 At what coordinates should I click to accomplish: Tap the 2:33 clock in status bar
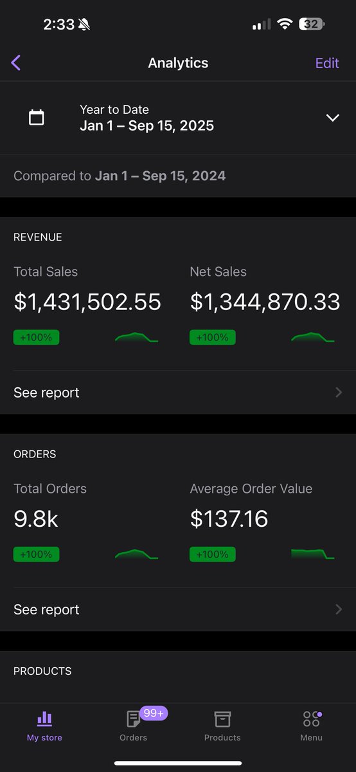(58, 24)
